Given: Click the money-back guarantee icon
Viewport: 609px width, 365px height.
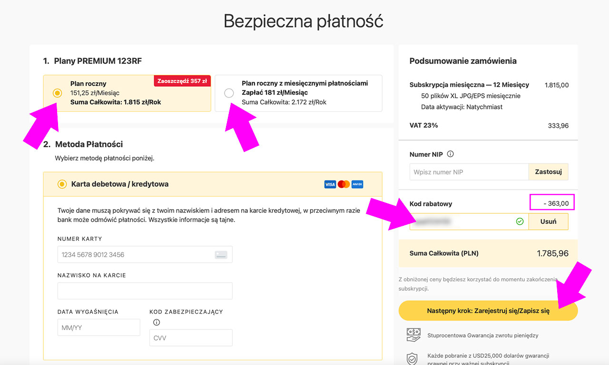Looking at the screenshot, I should coord(413,335).
